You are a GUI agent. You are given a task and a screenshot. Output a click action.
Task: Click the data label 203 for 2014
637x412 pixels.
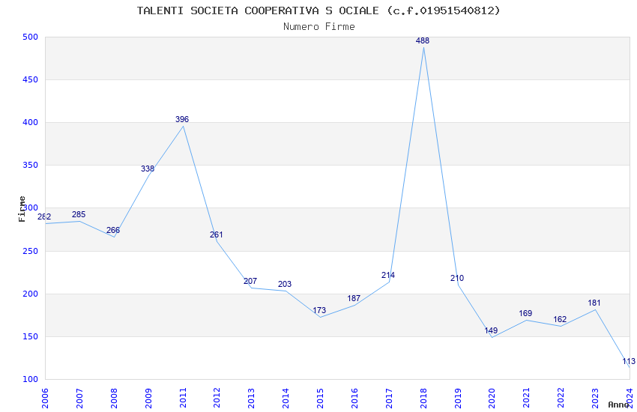tap(285, 285)
